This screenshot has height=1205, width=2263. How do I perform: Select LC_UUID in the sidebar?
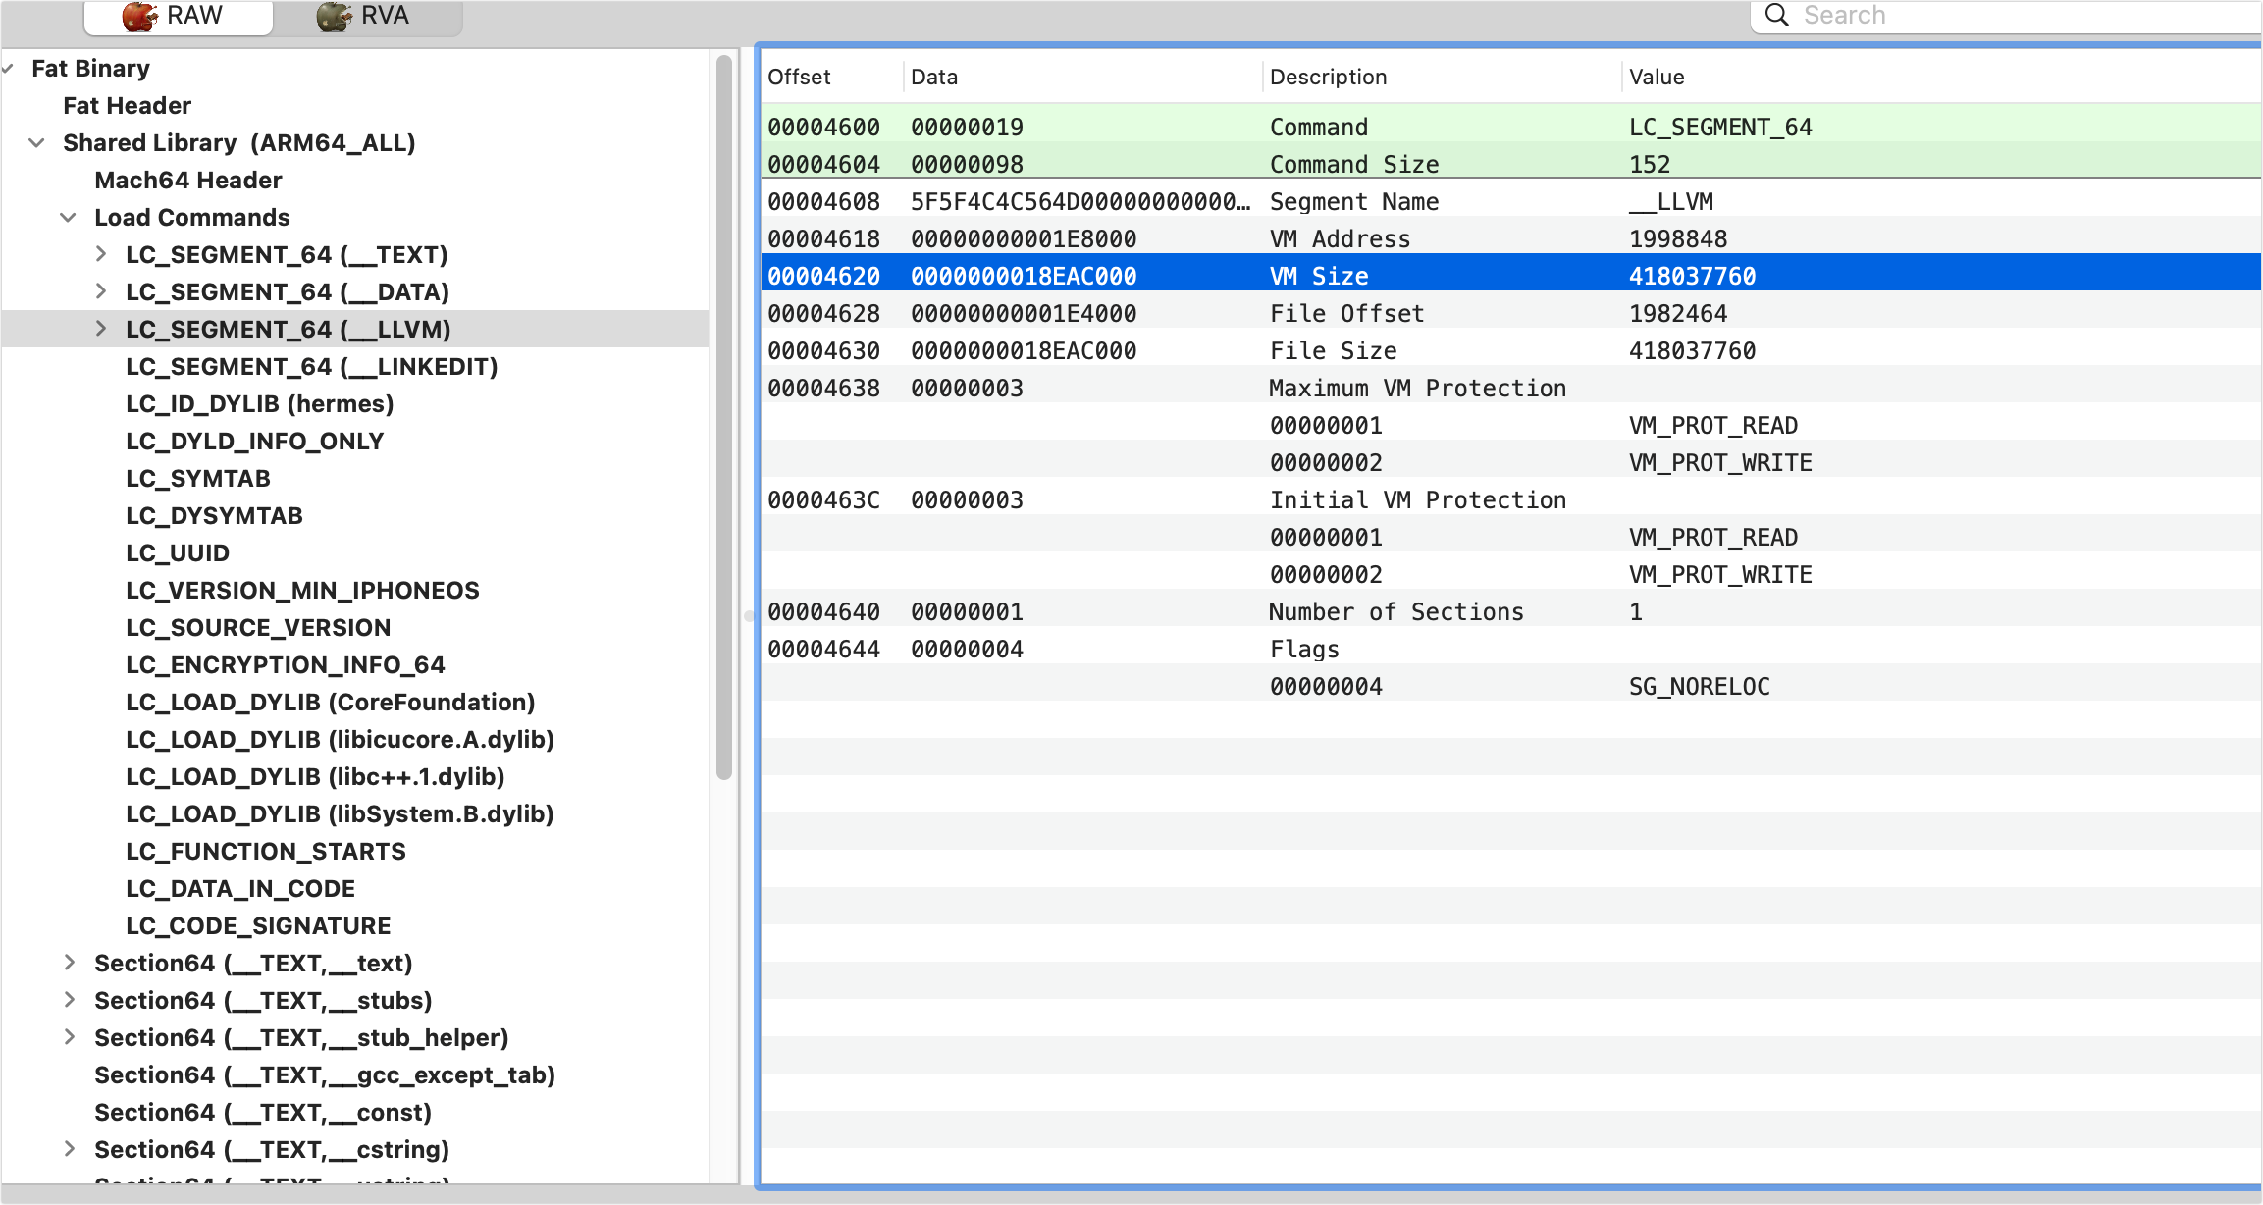(177, 552)
